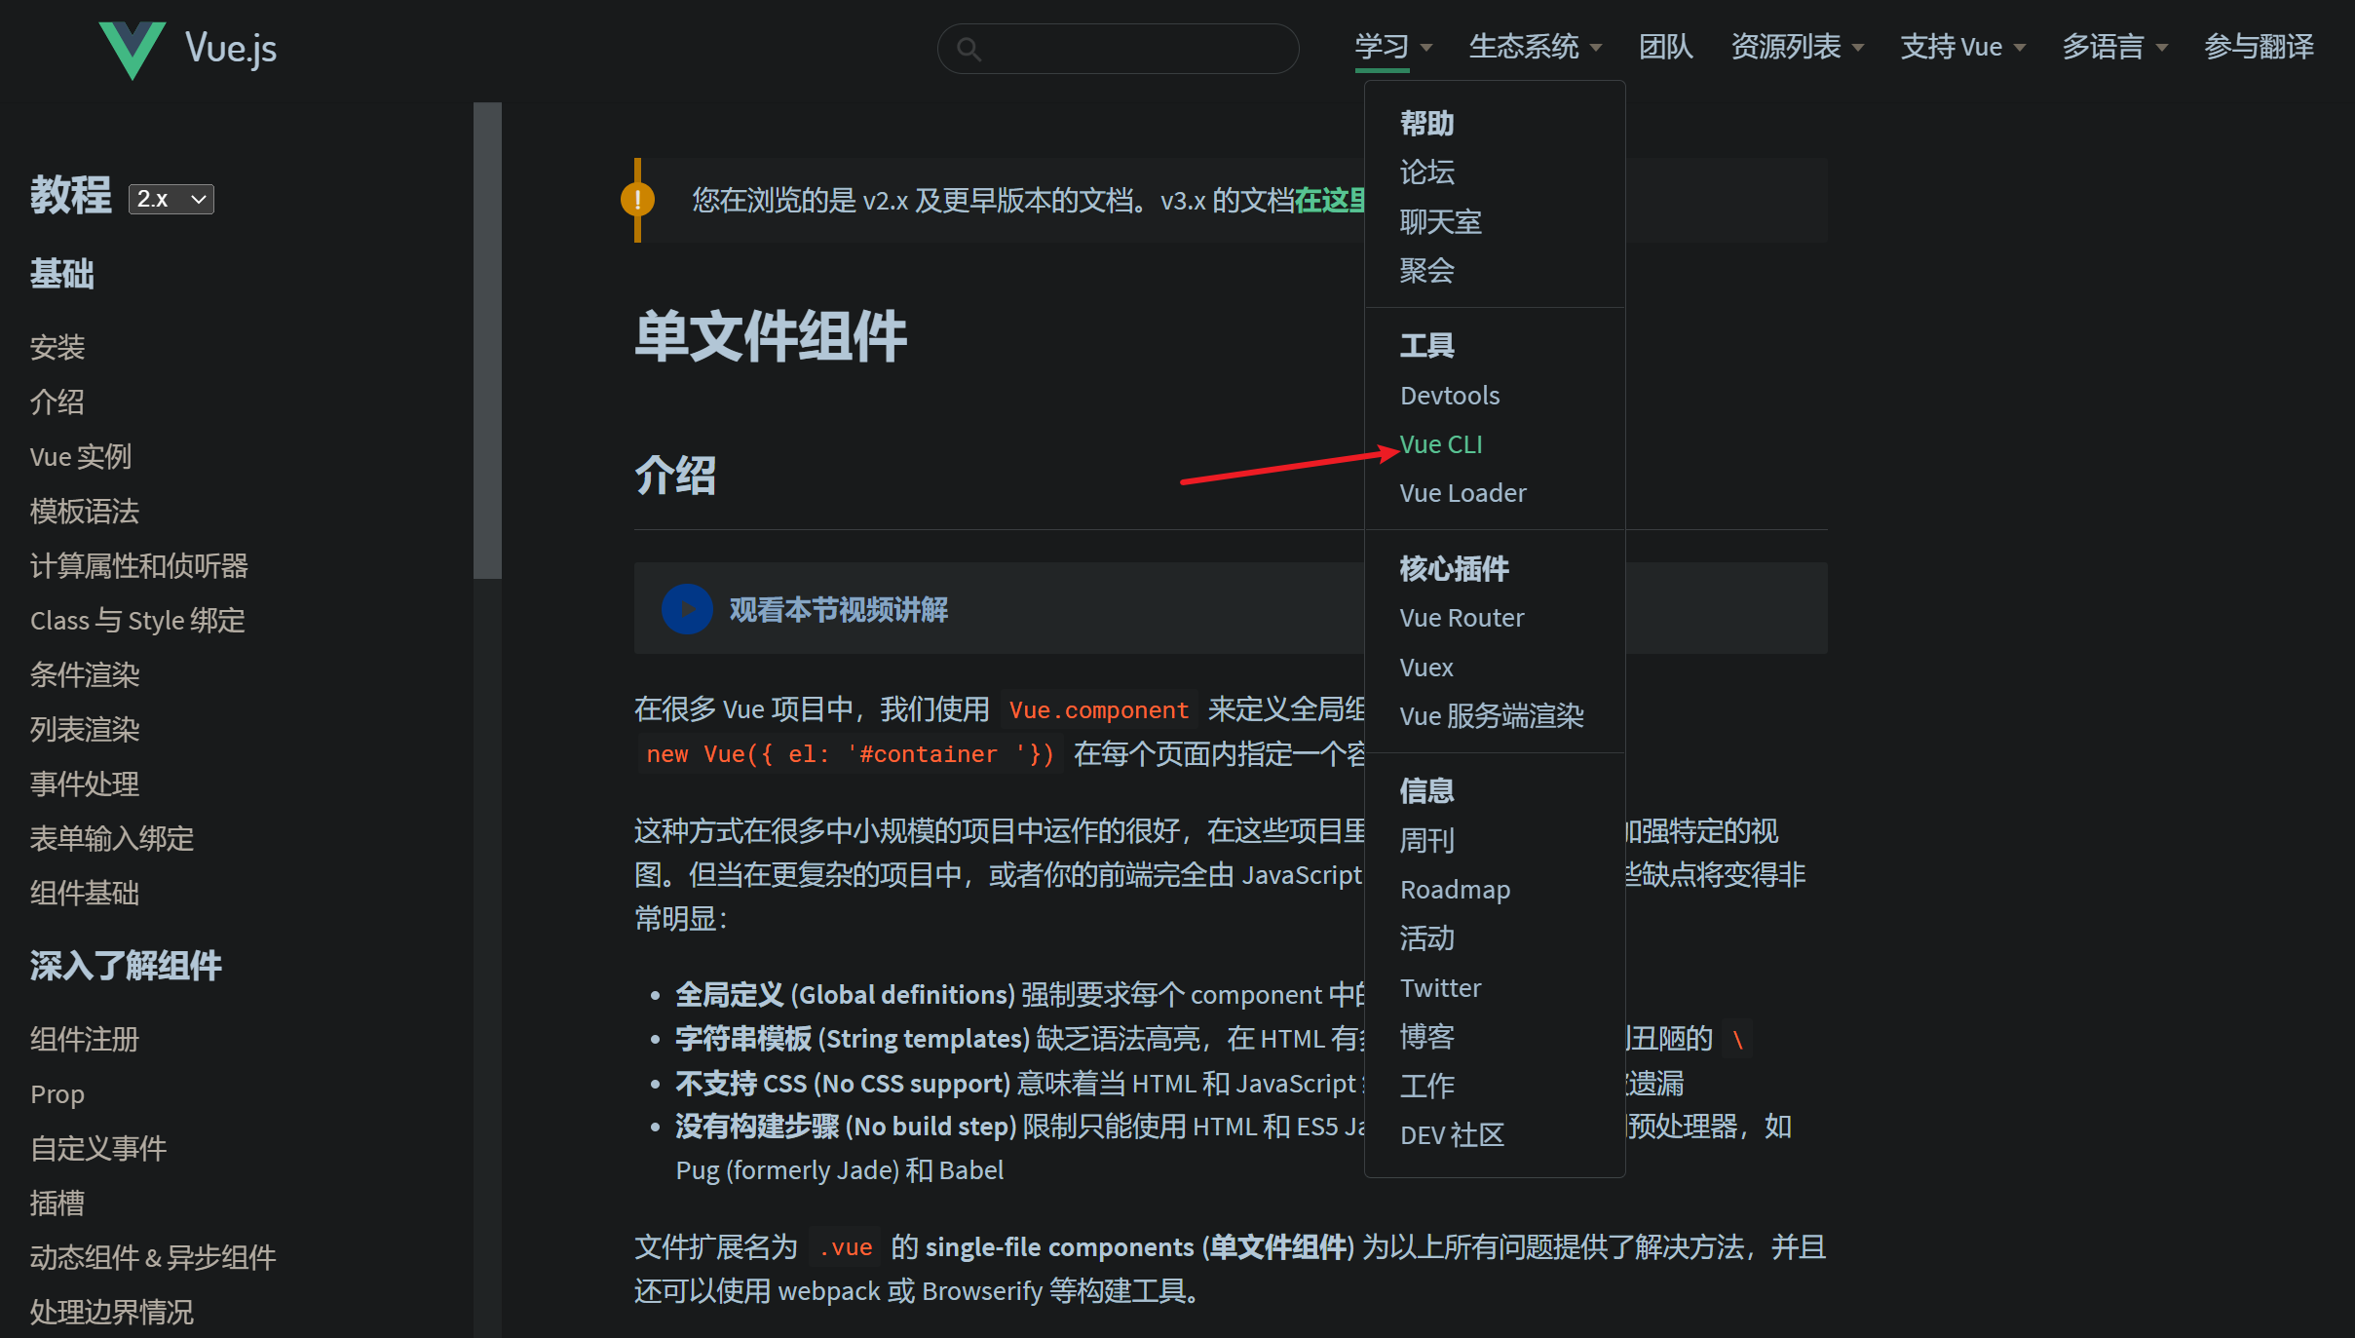Screen dimensions: 2355x1338
Task: Expand the 学习 menu
Action: pyautogui.click(x=1393, y=47)
